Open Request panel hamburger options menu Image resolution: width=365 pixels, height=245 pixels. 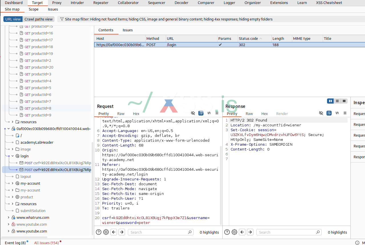pos(217,113)
